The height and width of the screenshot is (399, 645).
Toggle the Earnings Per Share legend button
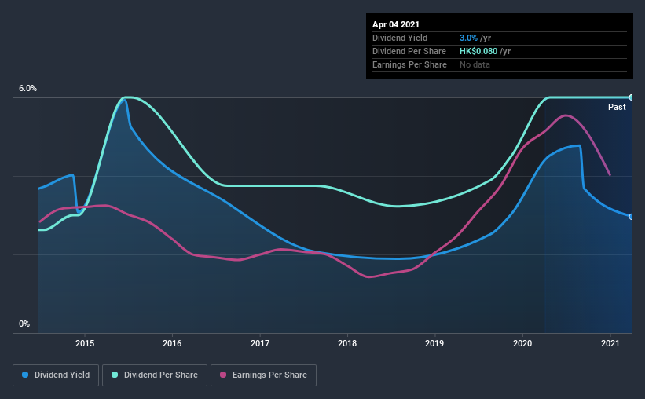point(263,375)
